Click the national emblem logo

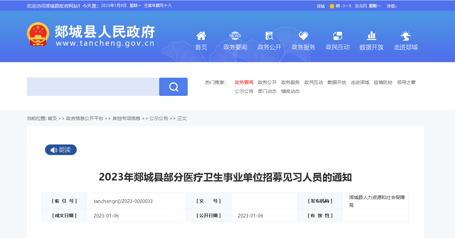38,34
